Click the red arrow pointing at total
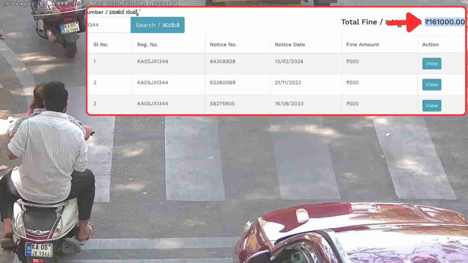 click(x=406, y=23)
